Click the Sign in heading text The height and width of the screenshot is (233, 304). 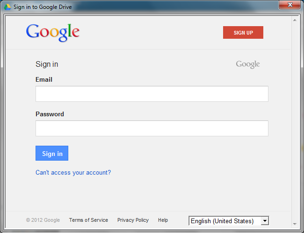[x=47, y=64]
